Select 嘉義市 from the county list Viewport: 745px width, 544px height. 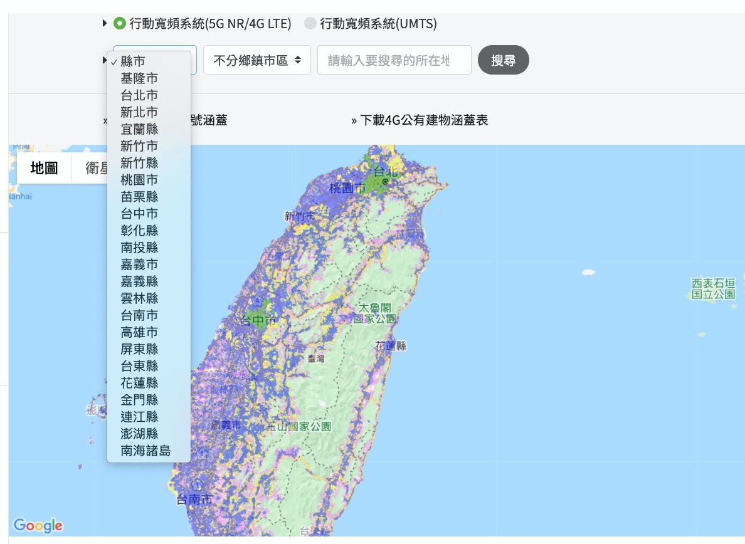pyautogui.click(x=149, y=265)
